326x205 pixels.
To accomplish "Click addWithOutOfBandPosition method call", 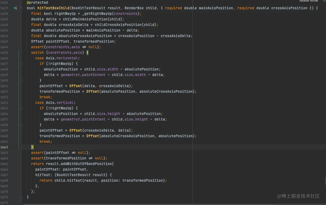I will point(86,164).
